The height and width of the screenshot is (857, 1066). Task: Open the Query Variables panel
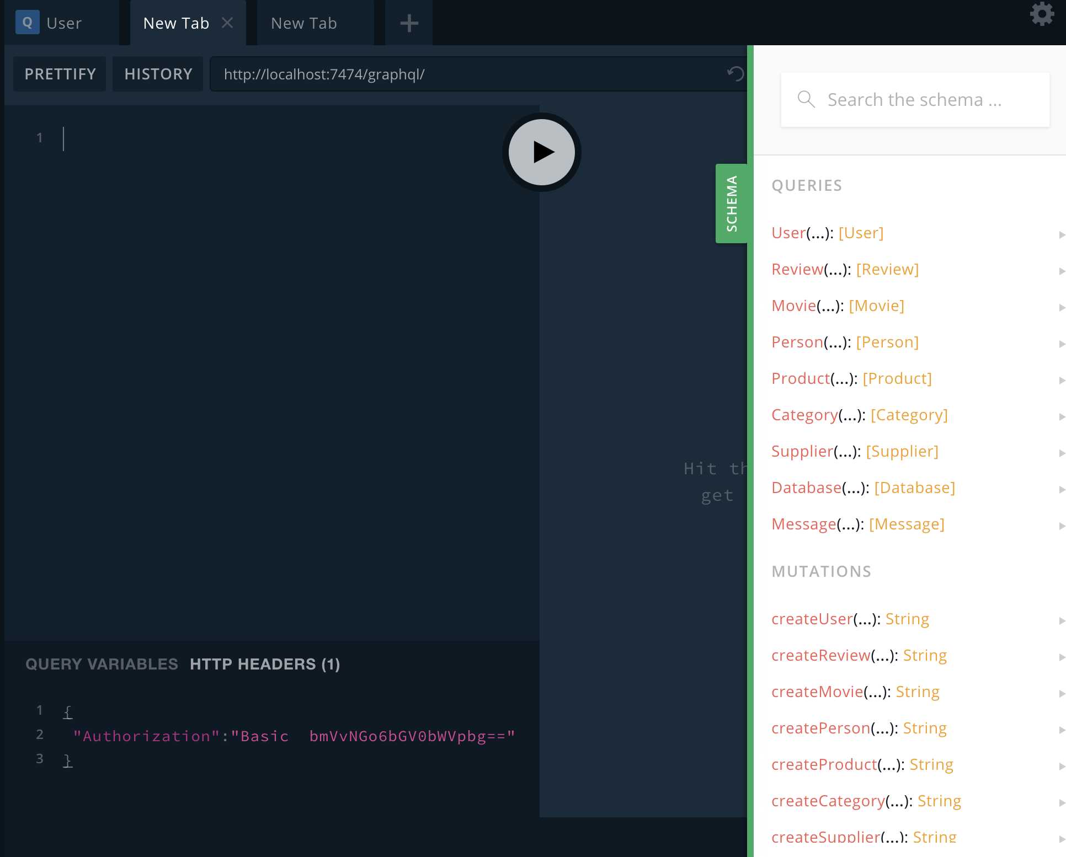click(102, 664)
